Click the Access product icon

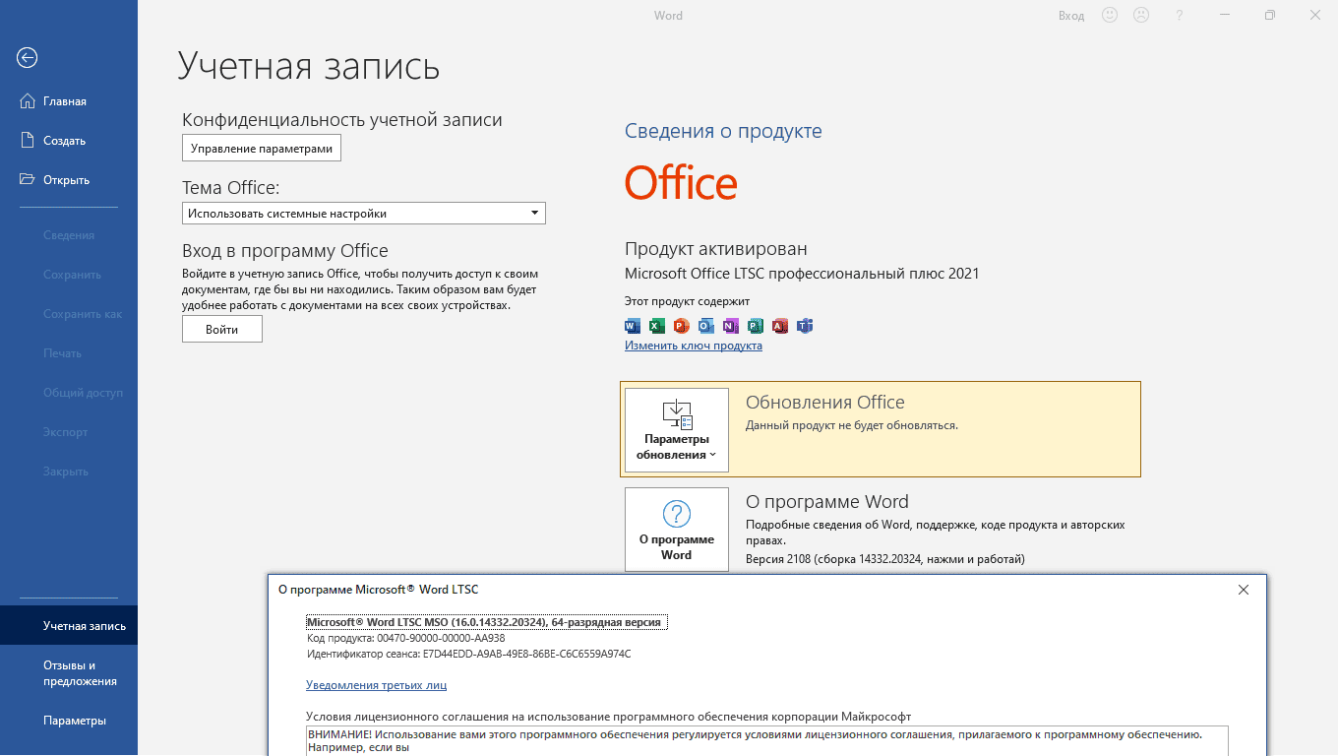point(780,326)
